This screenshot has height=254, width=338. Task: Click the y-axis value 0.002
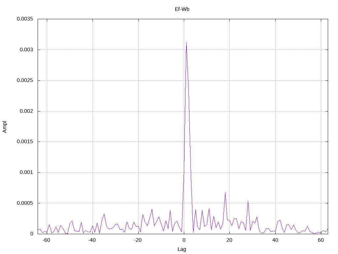[x=26, y=111]
